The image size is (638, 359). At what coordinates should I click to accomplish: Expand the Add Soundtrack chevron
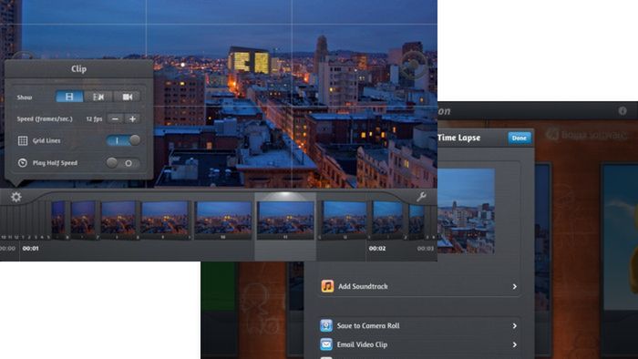coord(515,287)
